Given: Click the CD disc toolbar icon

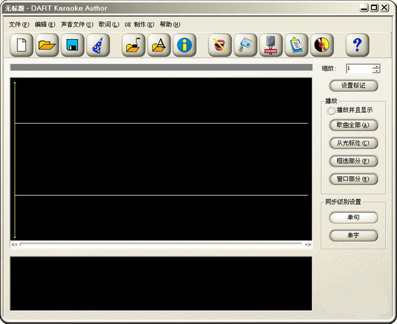Looking at the screenshot, I should tap(322, 45).
